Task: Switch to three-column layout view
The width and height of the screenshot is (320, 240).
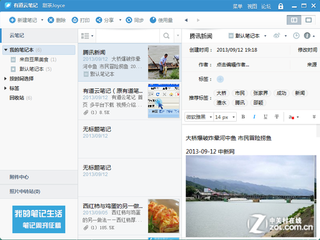Action: point(294,20)
